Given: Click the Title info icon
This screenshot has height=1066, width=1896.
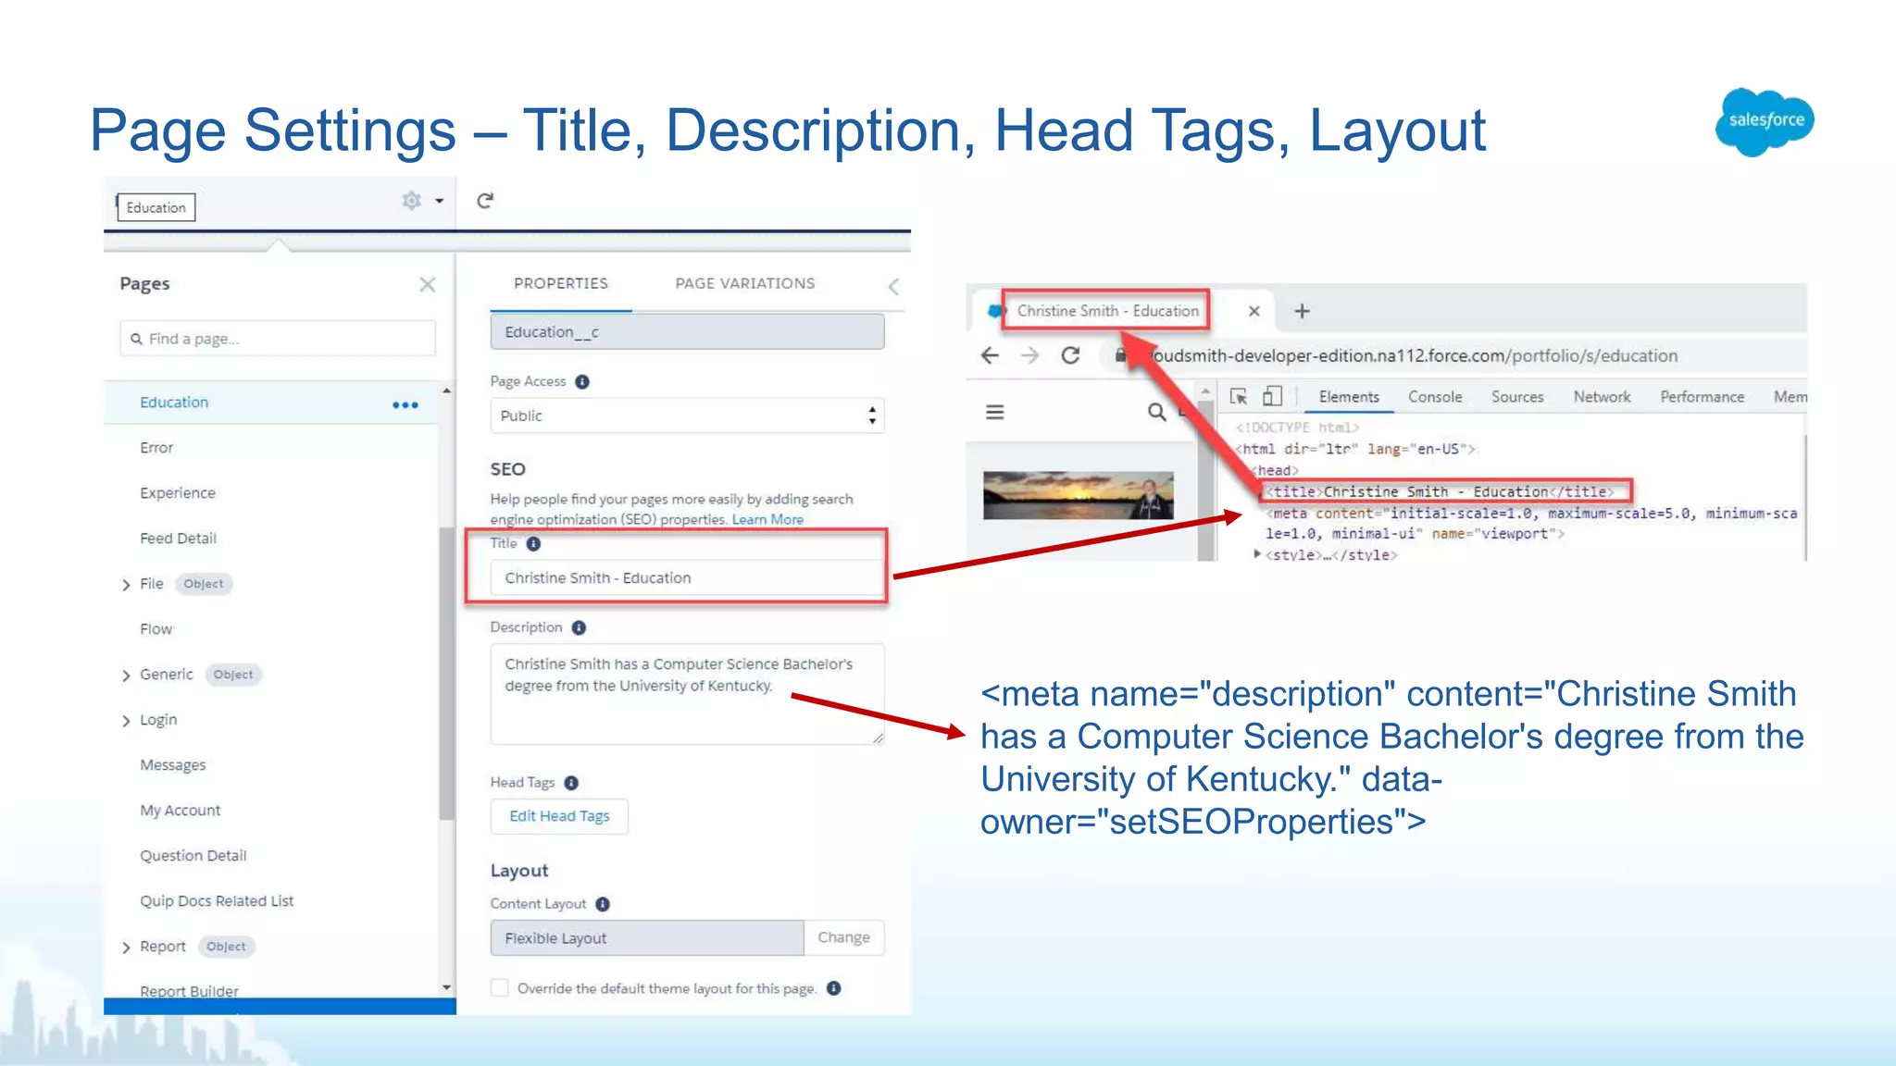Looking at the screenshot, I should pos(533,544).
